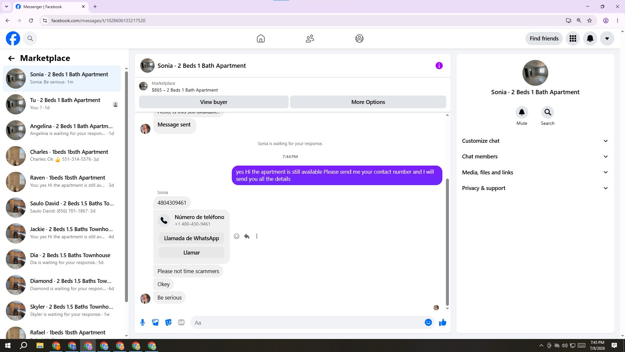Click the Llamar button
625x352 pixels.
(x=191, y=253)
